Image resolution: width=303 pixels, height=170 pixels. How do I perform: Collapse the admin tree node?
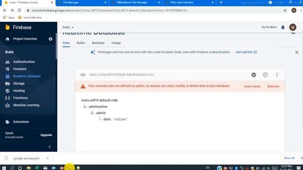click(92, 113)
